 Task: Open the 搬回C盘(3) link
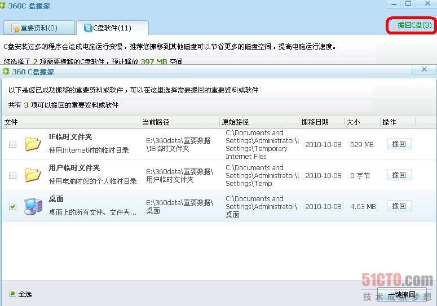click(x=414, y=25)
